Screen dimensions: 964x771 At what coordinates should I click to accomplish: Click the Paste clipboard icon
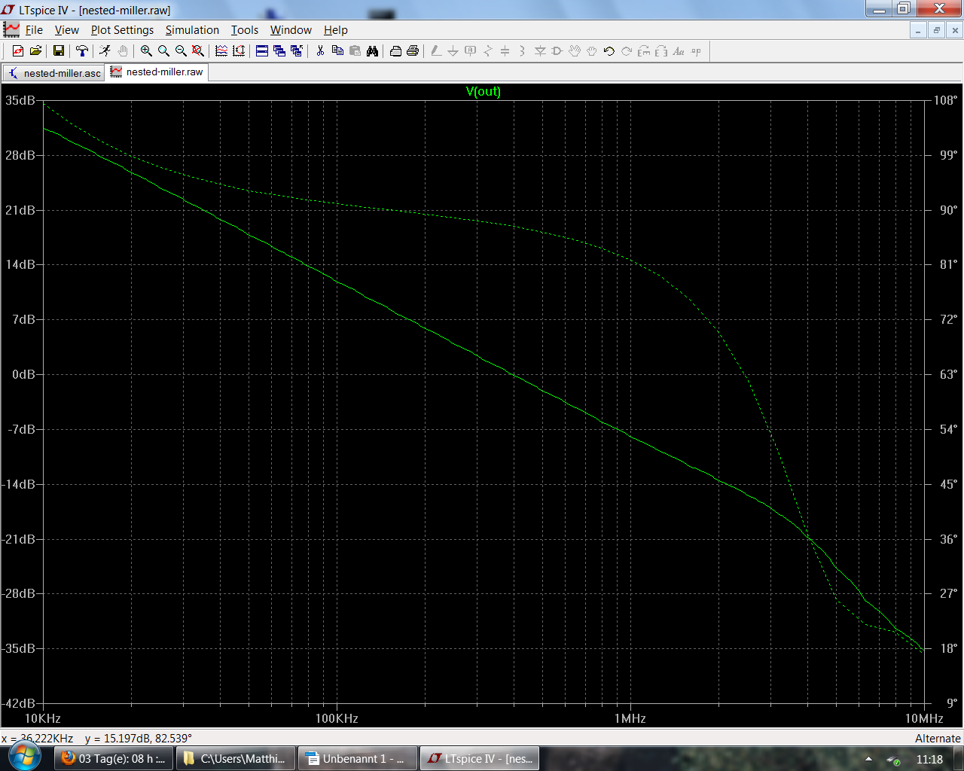pos(355,51)
